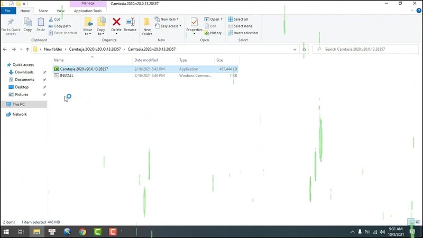
Task: Expand the address bar history dropdown
Action: tap(295, 49)
